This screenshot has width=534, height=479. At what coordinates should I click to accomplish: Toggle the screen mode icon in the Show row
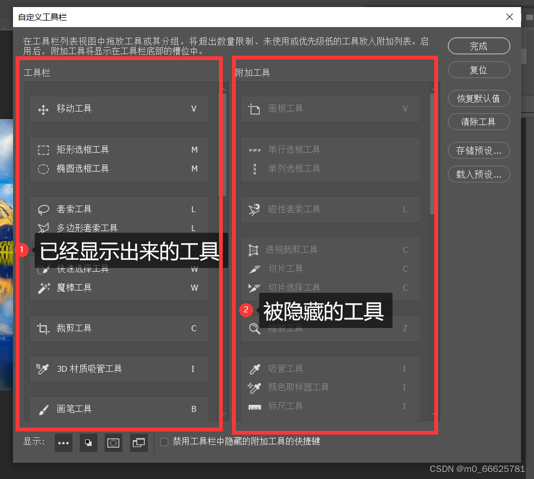(x=138, y=443)
